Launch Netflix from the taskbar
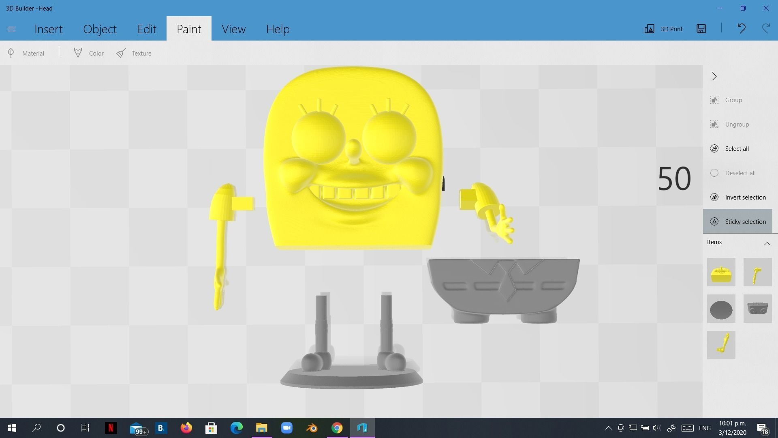 click(x=111, y=428)
